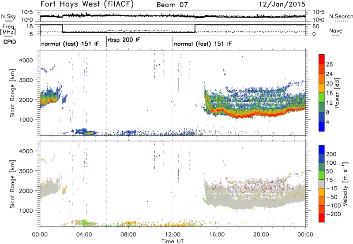Click 'normal (fast) 151 IF' label starting at 00:00
The image size is (353, 244).
(70, 44)
